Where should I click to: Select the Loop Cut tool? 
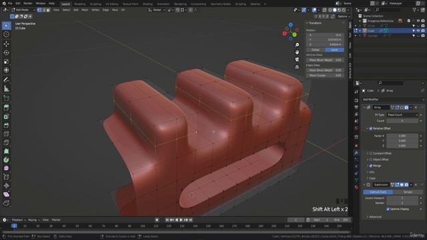(6, 134)
